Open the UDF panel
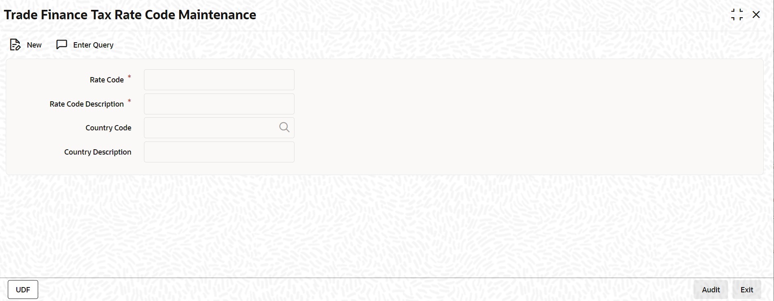The image size is (774, 301). pos(23,289)
